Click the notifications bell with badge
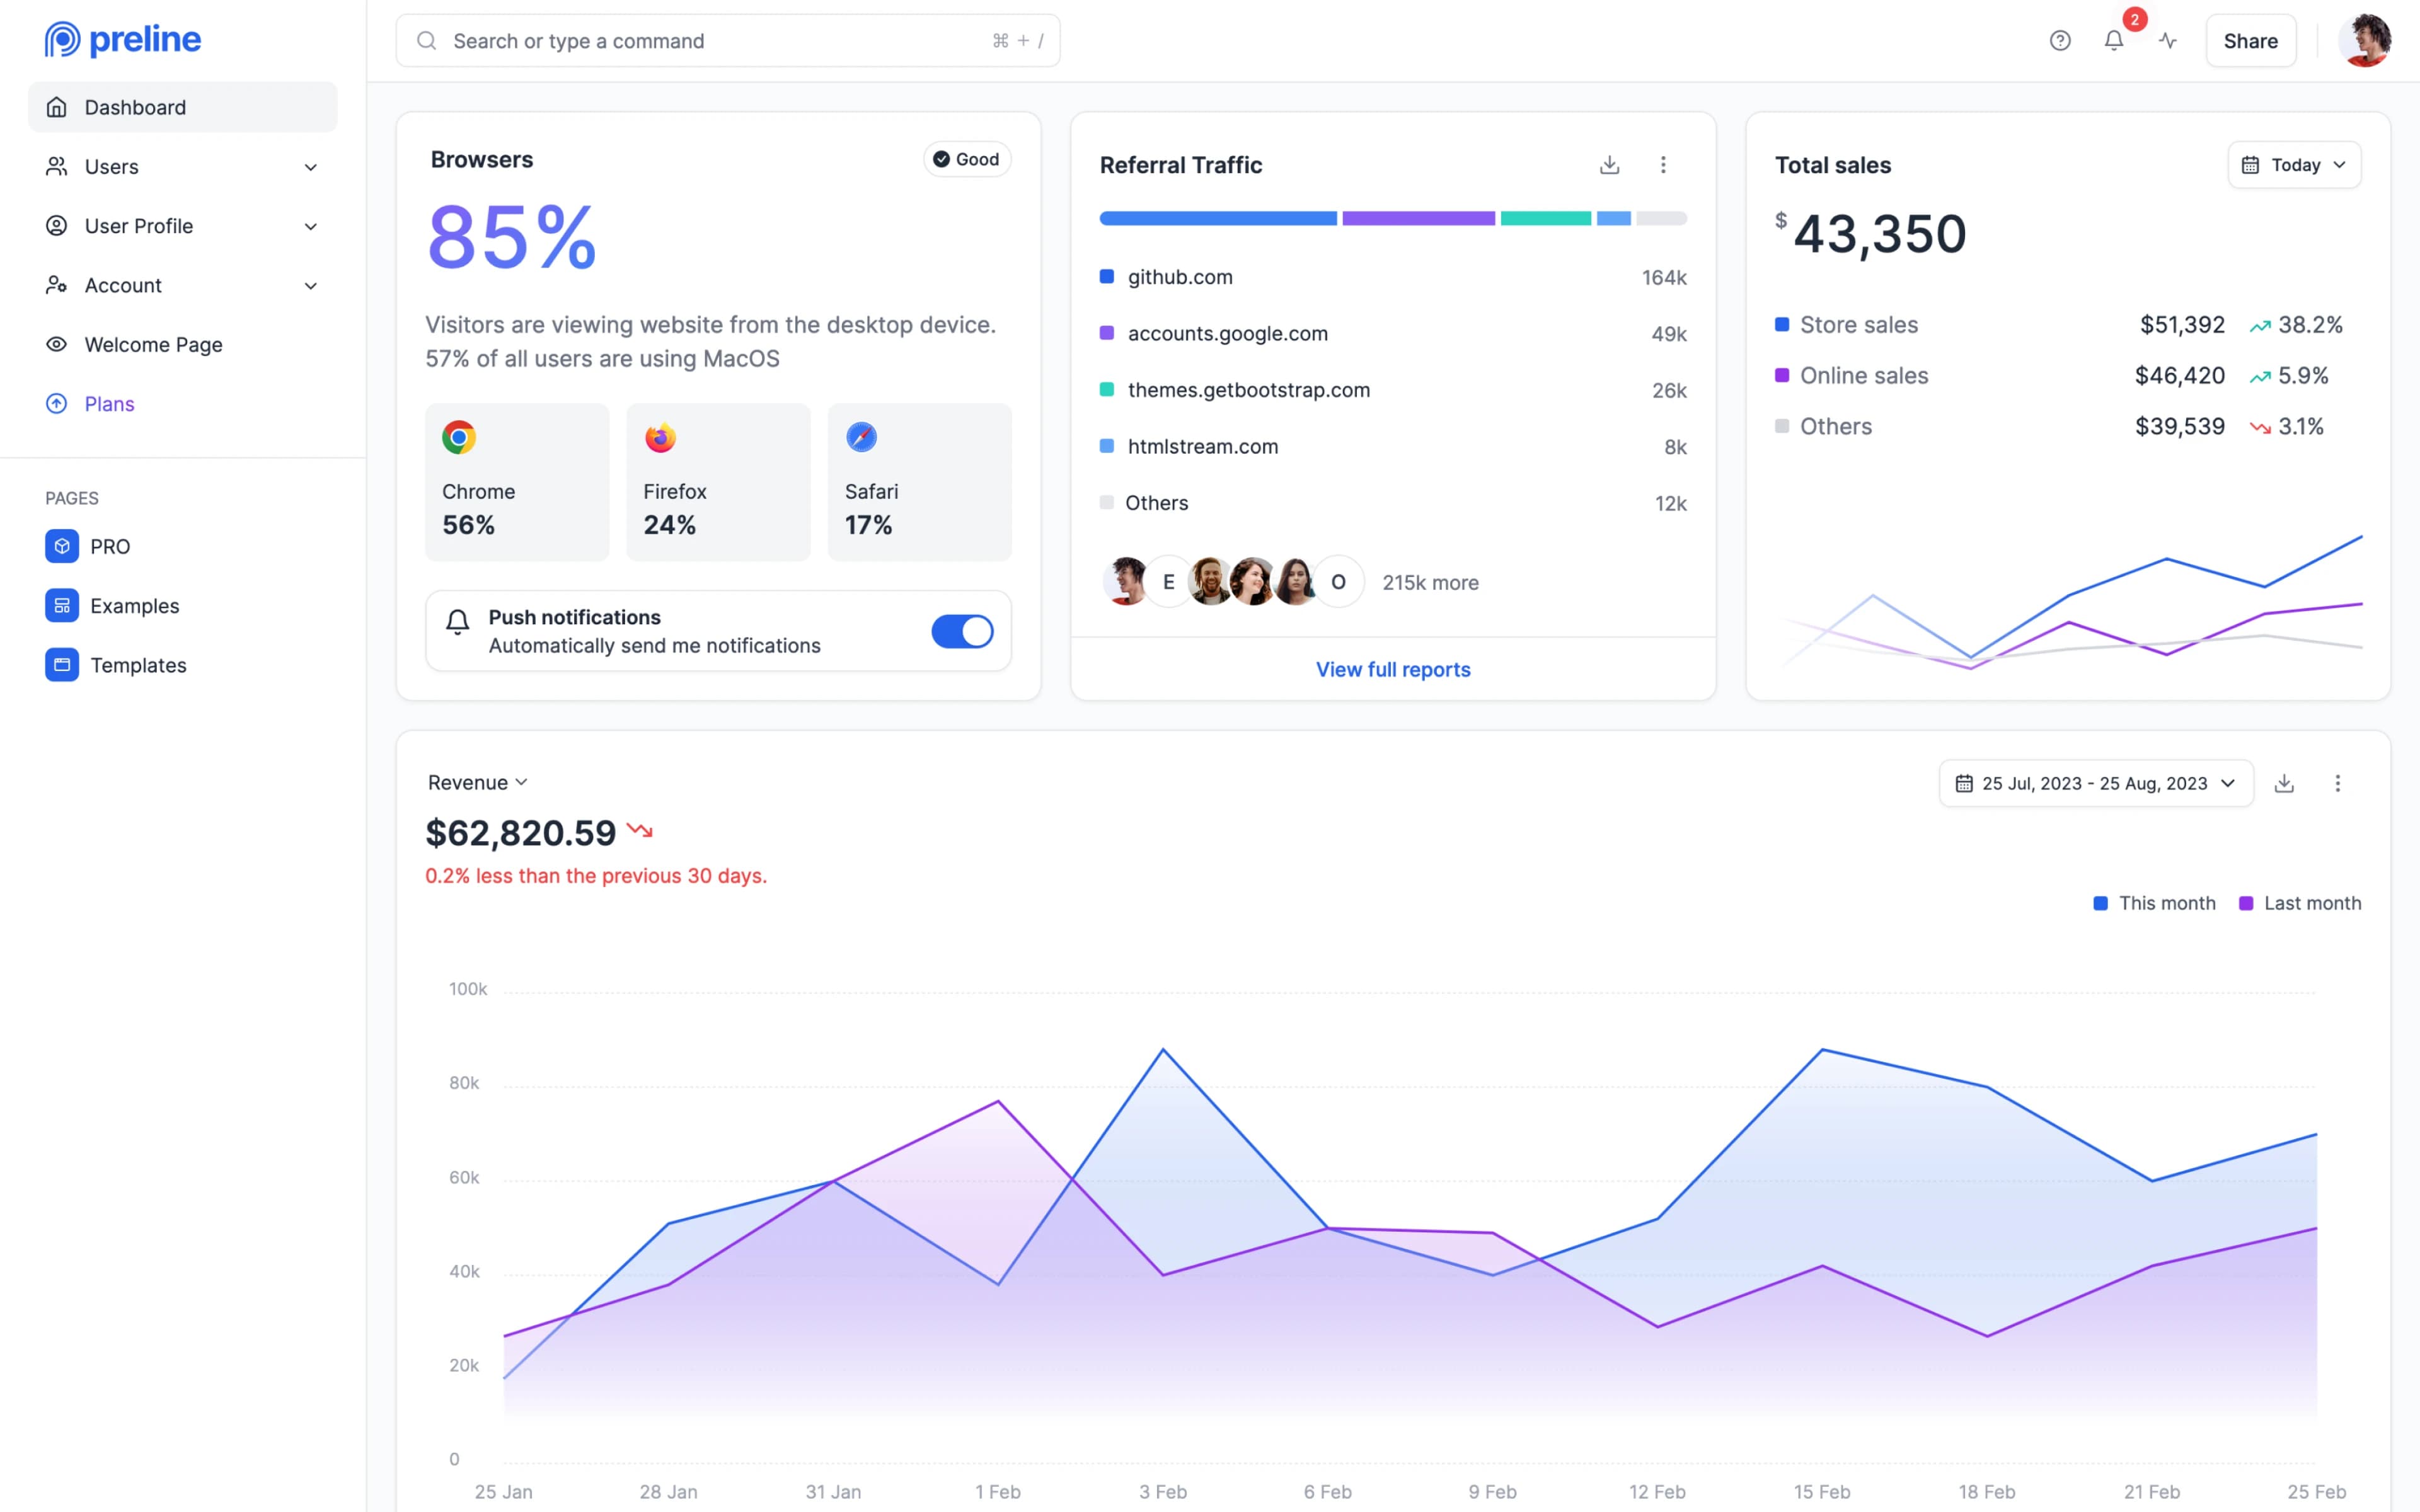 coord(2114,41)
